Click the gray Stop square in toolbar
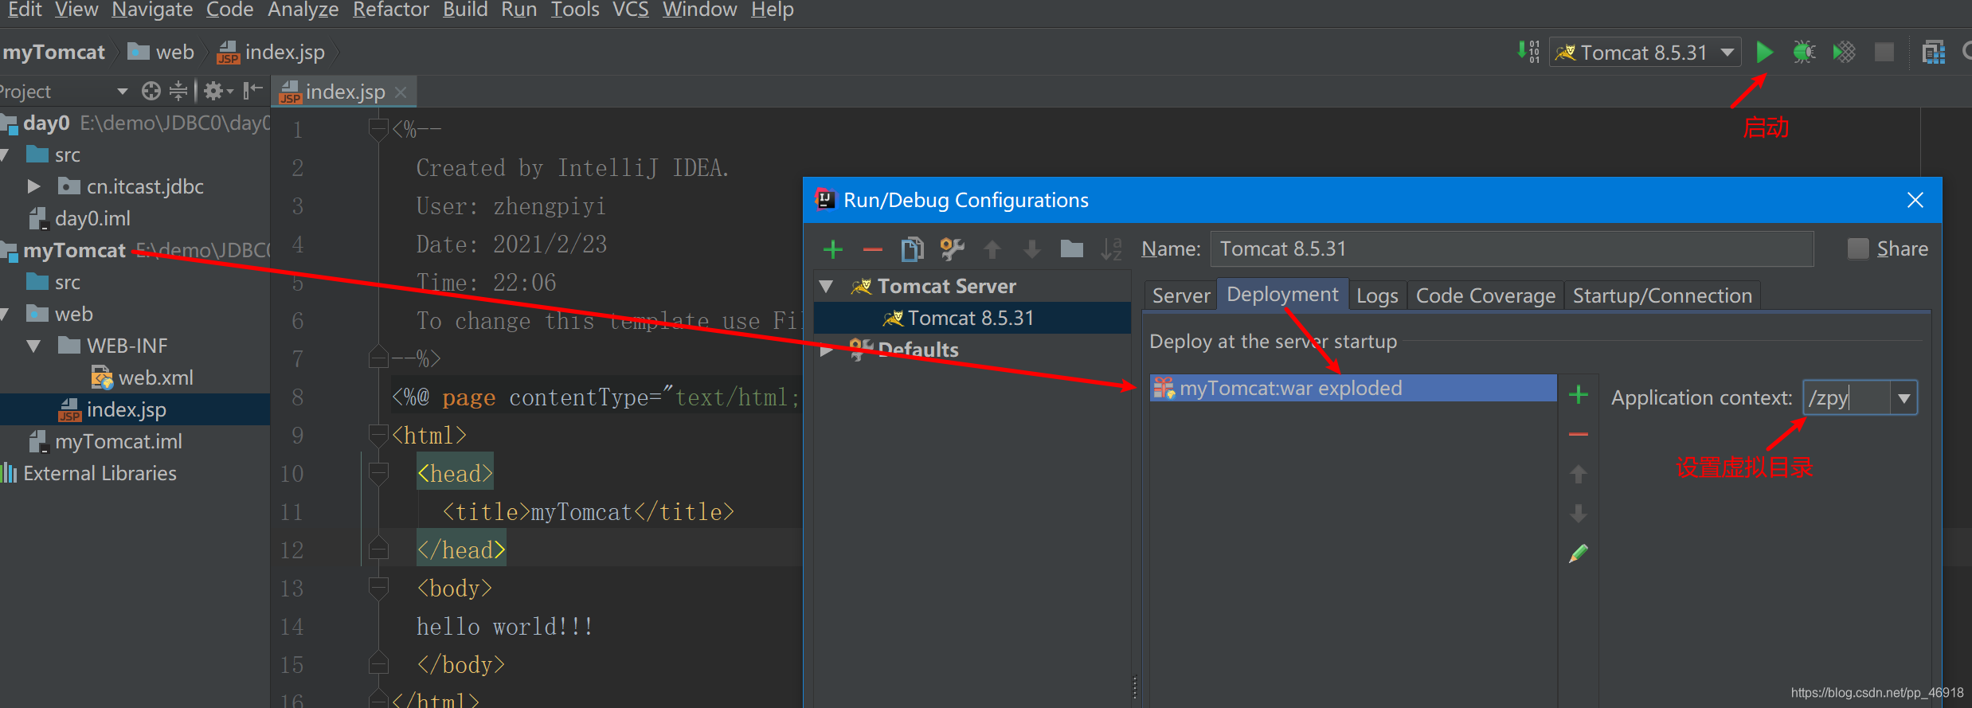 coord(1884,53)
